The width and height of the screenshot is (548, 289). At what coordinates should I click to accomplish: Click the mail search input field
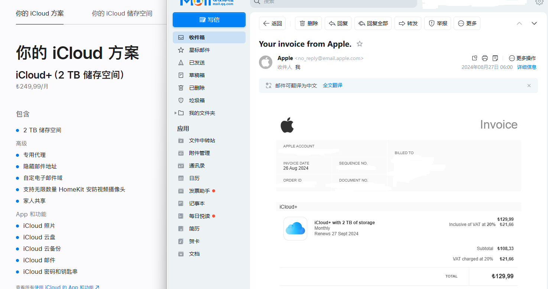coord(334,2)
